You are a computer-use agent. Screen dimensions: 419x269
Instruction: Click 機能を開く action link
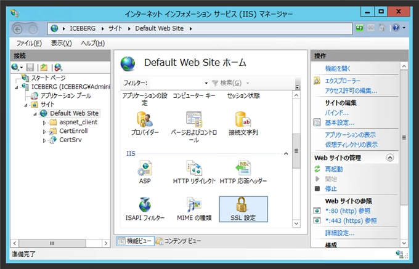(338, 68)
